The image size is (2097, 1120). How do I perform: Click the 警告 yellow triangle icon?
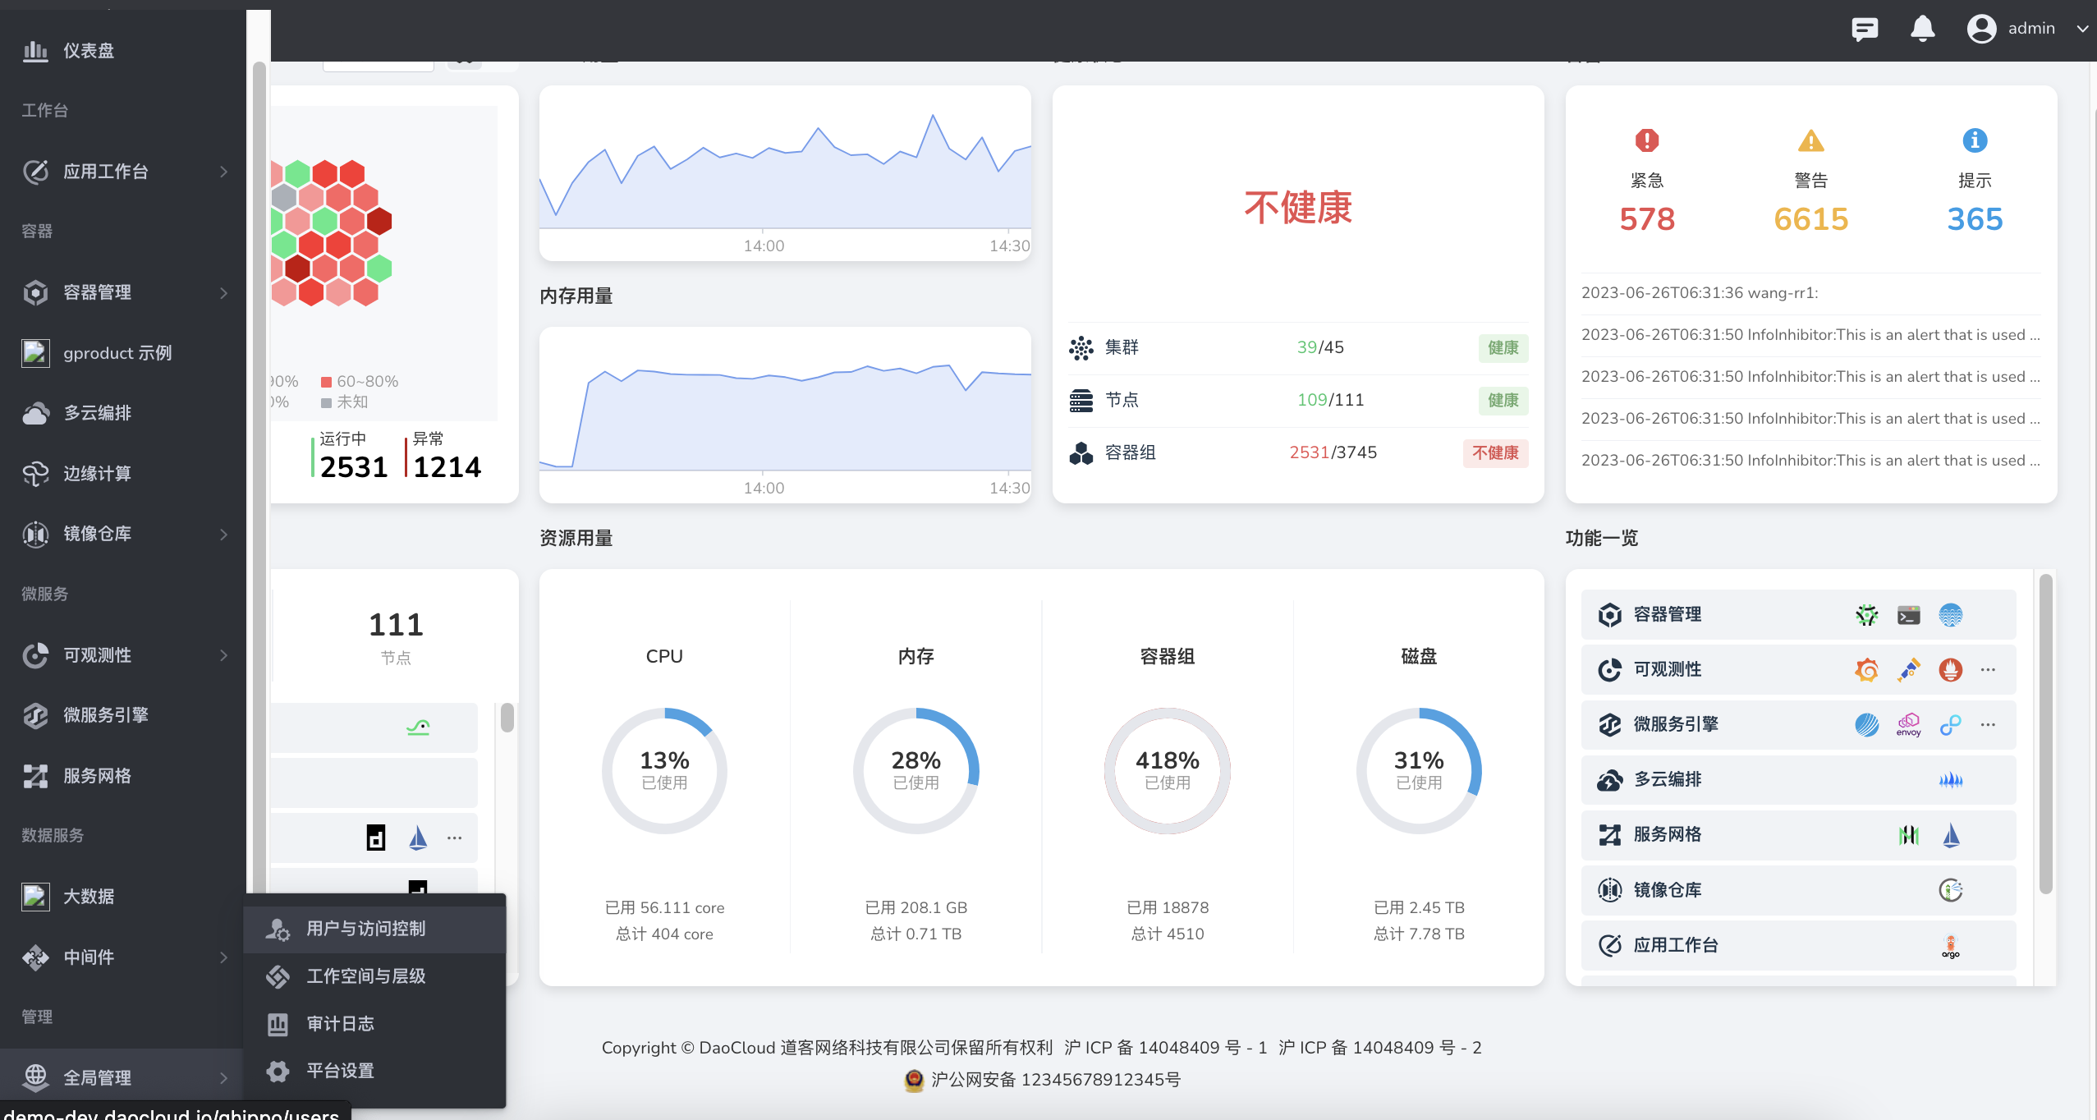[1810, 140]
